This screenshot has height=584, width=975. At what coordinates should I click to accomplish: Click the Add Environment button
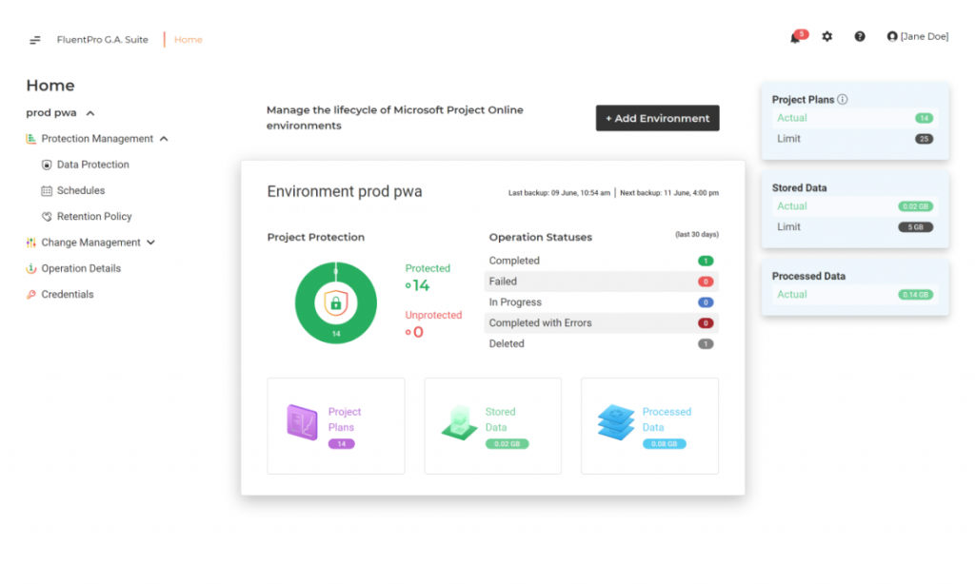point(657,118)
